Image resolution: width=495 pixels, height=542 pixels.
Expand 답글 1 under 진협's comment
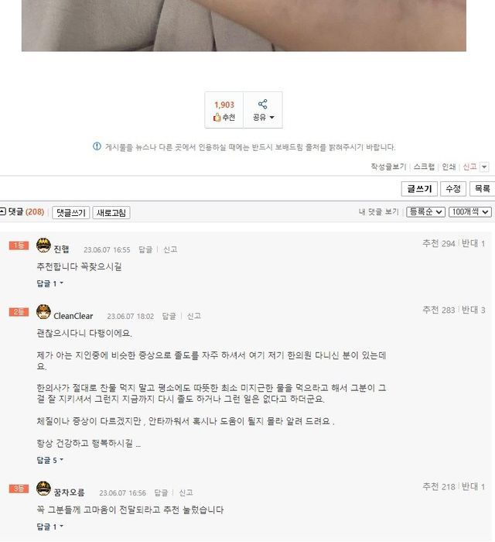[x=49, y=284]
